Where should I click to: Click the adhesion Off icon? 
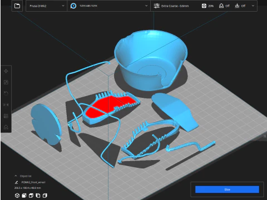point(237,6)
